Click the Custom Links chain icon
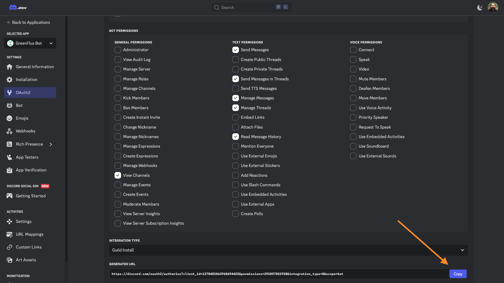Image resolution: width=504 pixels, height=283 pixels. coord(10,247)
